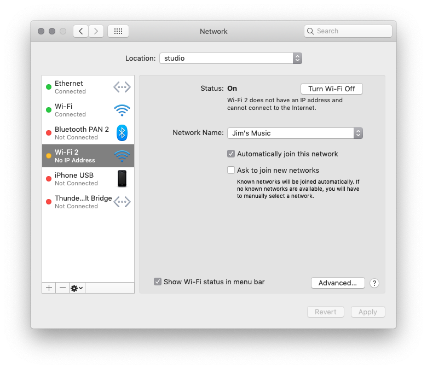The width and height of the screenshot is (427, 369).
Task: Click the red iPhone USB status dot
Action: 49,179
